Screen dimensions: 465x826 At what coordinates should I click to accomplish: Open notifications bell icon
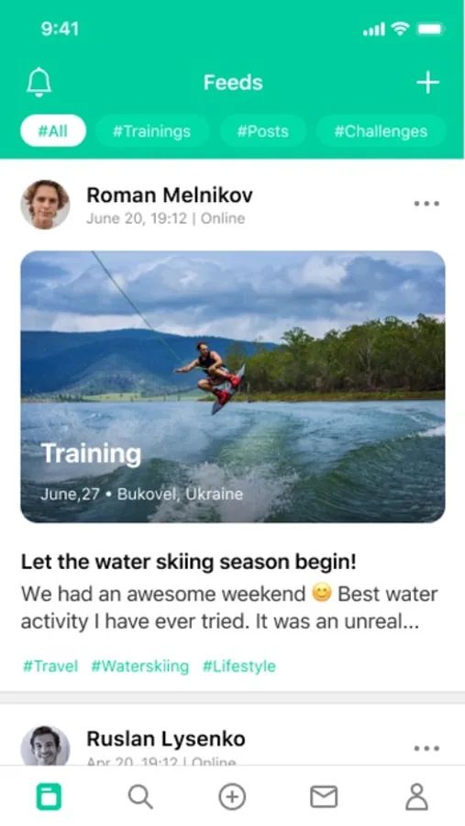tap(39, 83)
